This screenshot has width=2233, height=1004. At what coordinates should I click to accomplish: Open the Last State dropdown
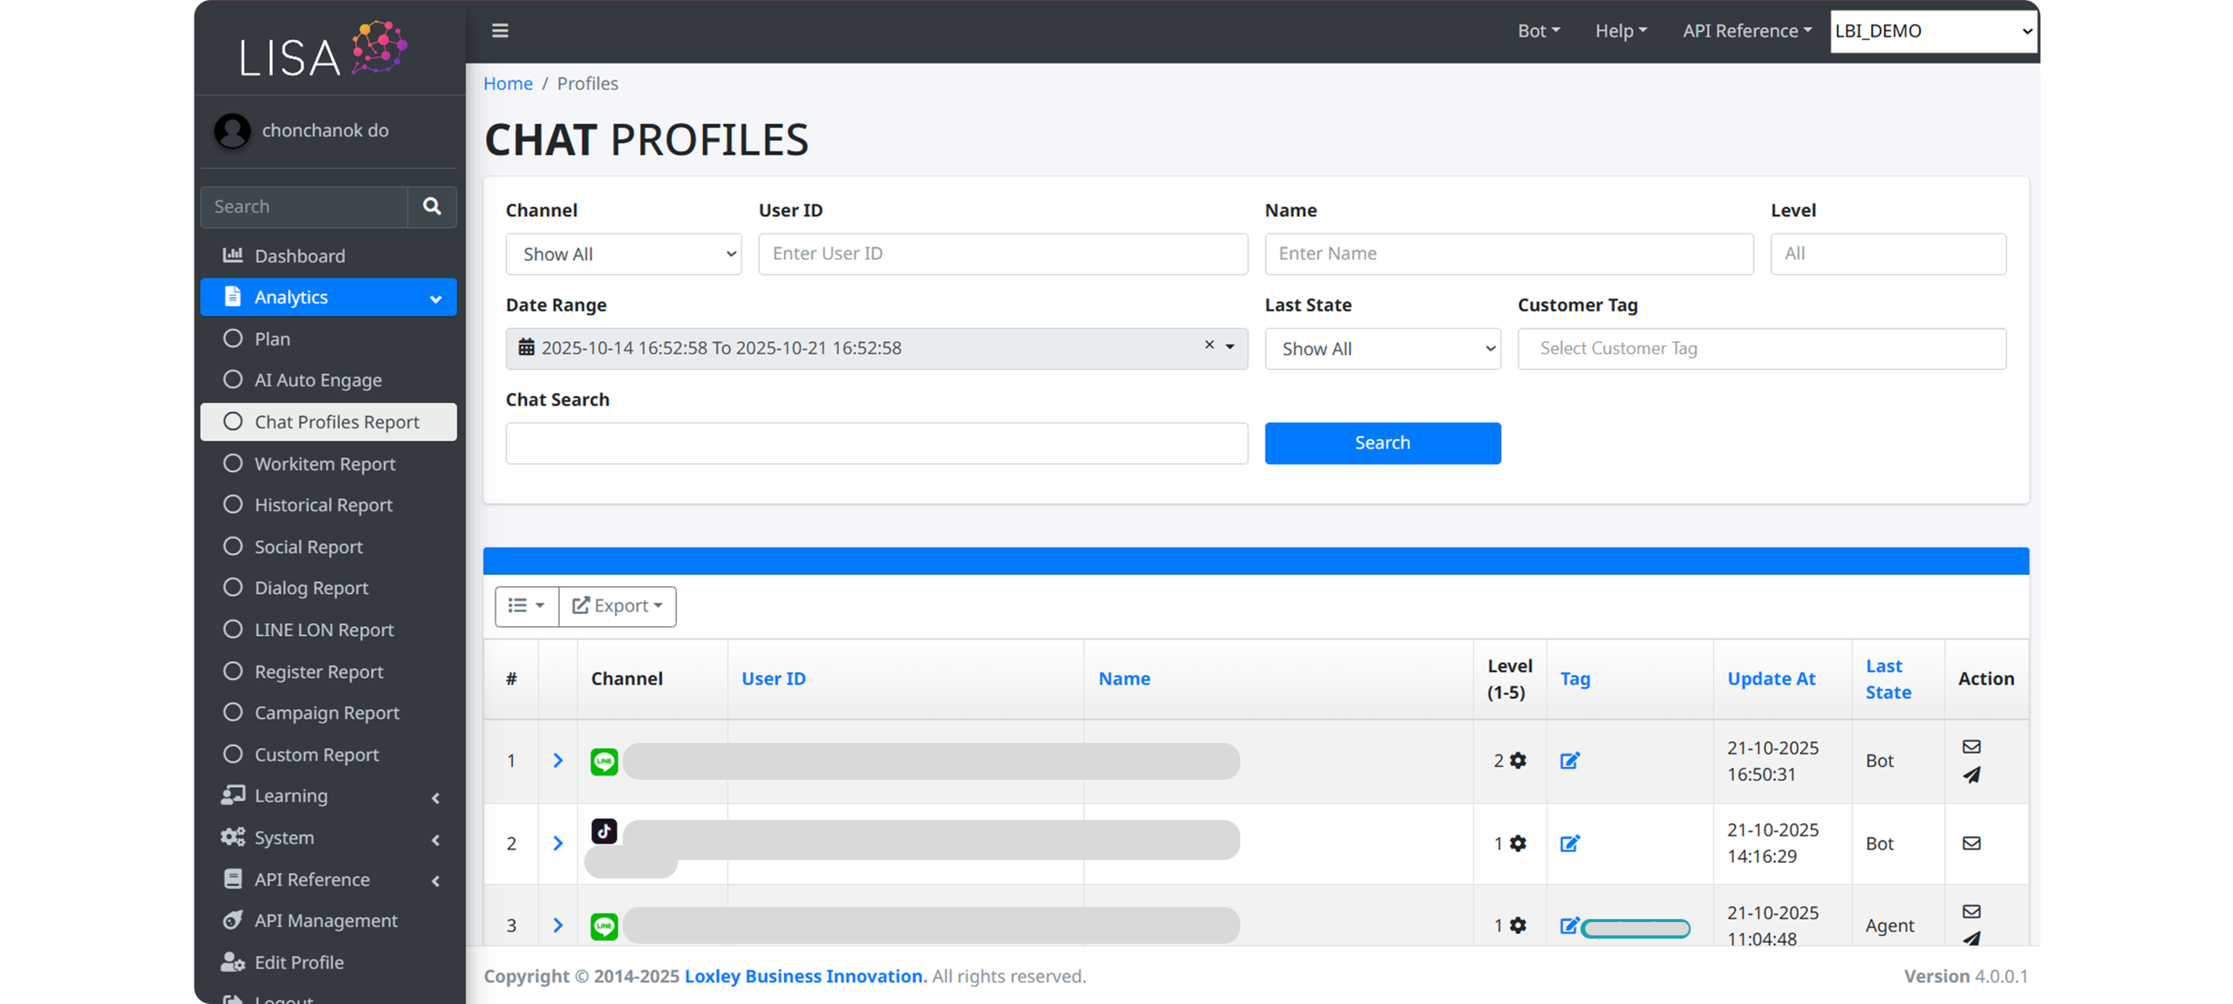[1382, 349]
